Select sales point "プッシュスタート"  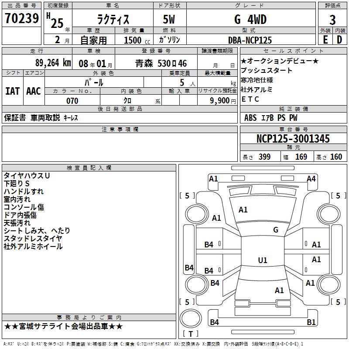[267, 70]
